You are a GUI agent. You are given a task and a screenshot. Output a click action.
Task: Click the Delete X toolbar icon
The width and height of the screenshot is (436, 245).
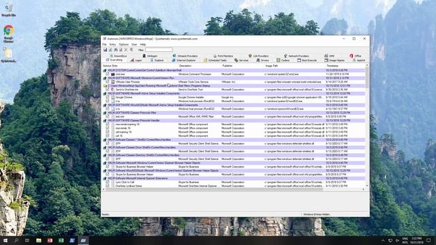(126, 50)
